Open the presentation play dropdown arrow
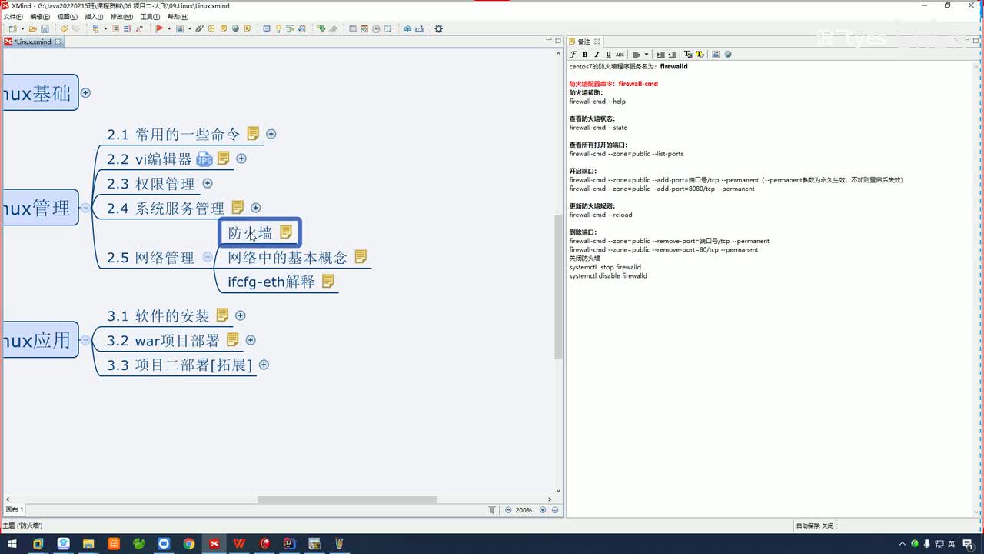Screen dimensions: 984x554 click(x=168, y=29)
